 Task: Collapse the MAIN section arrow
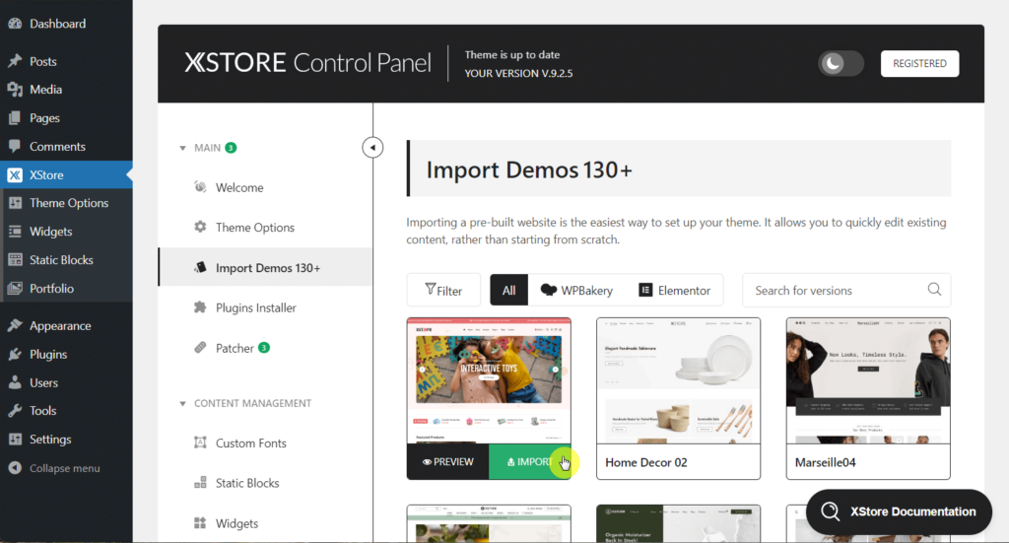pos(182,148)
